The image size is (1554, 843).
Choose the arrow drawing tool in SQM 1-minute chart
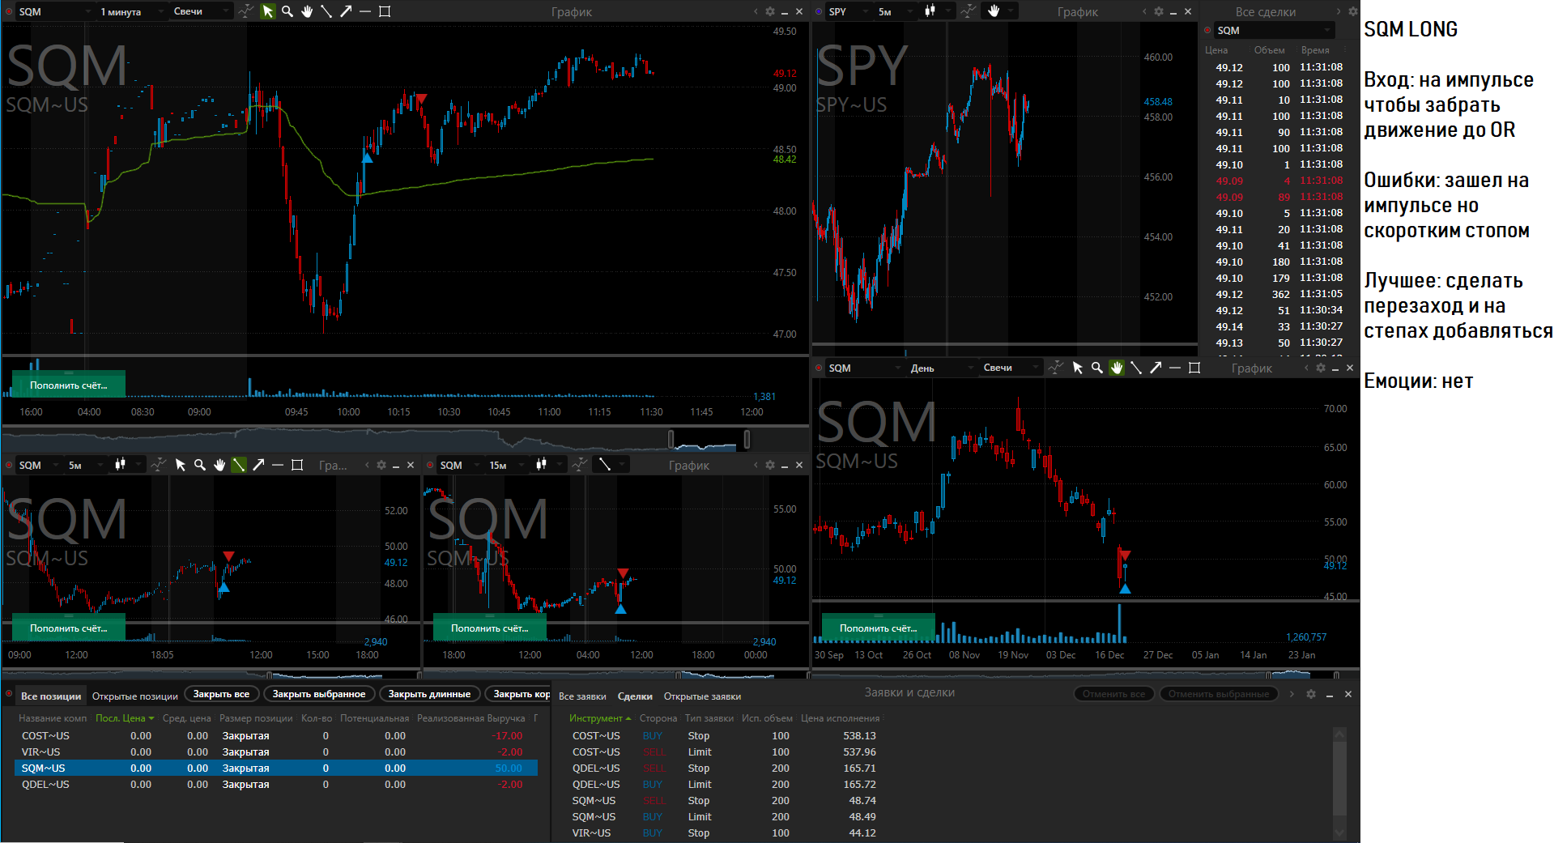[346, 11]
